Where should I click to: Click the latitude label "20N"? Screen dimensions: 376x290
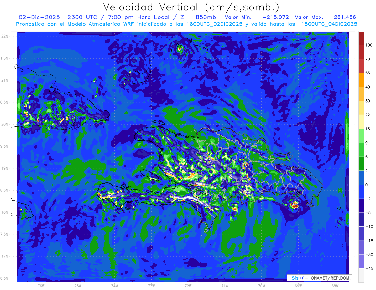coord(5,124)
